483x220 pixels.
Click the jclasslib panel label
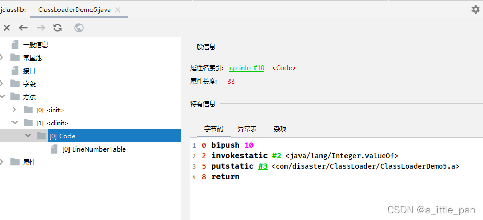[13, 10]
